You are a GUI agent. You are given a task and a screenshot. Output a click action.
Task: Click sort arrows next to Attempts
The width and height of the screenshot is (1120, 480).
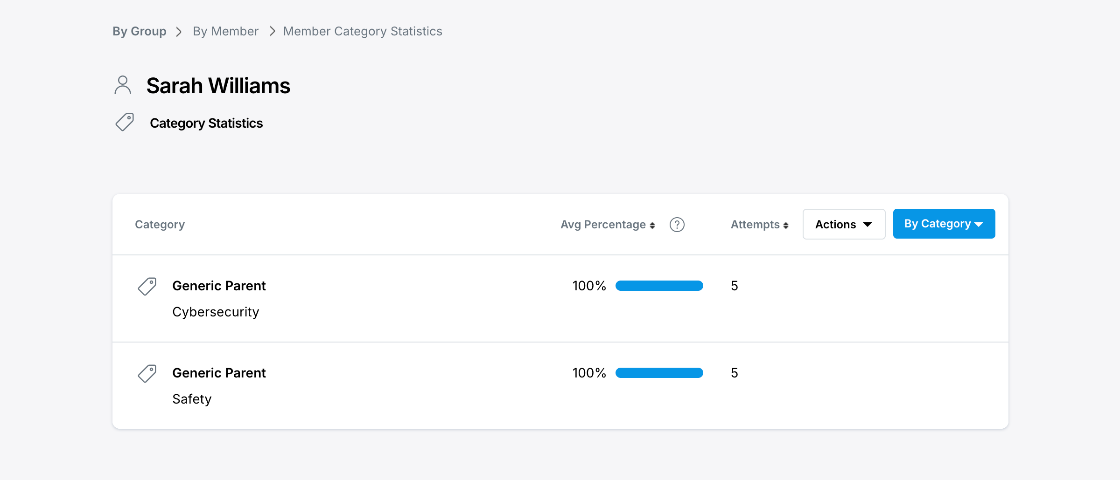point(786,226)
